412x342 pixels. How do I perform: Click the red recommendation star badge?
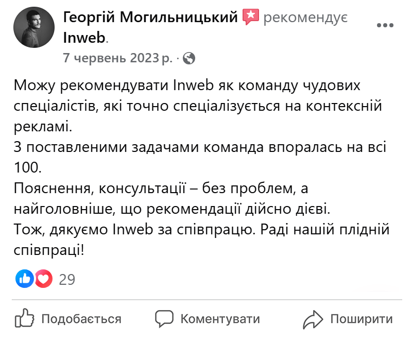252,16
